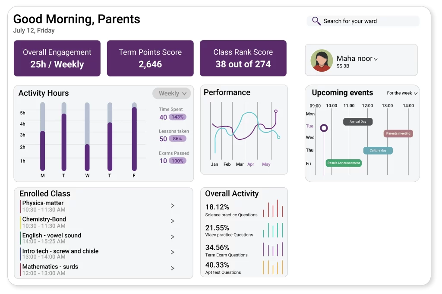Click the 40.33% Apt test value

pos(217,265)
